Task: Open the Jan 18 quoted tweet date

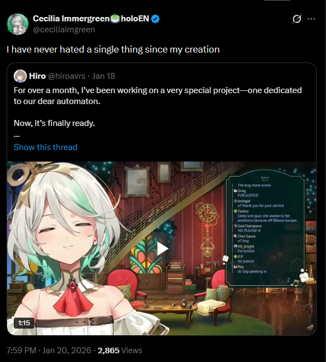Action: pos(104,76)
